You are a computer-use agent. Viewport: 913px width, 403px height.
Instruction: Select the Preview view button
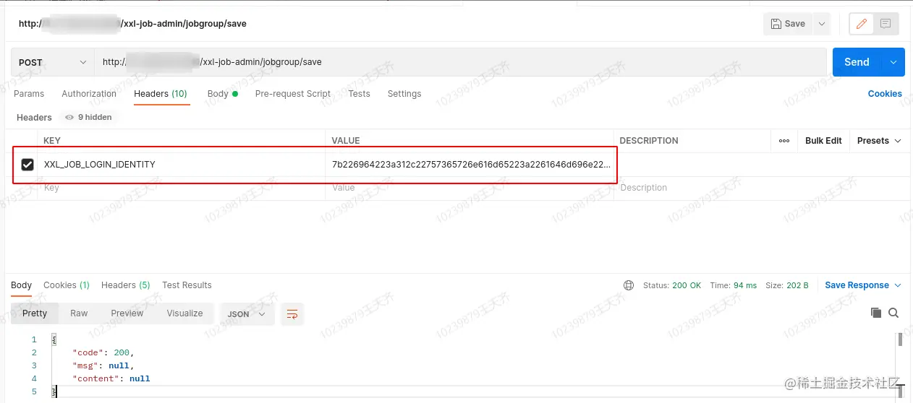(127, 313)
